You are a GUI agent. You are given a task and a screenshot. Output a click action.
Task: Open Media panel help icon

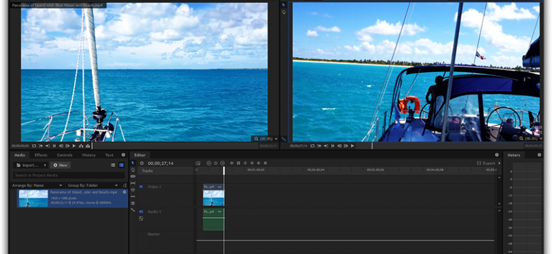[123, 155]
